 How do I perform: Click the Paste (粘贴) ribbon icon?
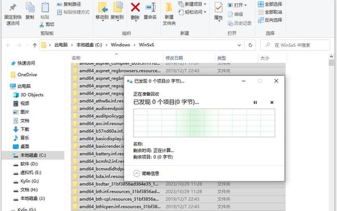(x=45, y=7)
